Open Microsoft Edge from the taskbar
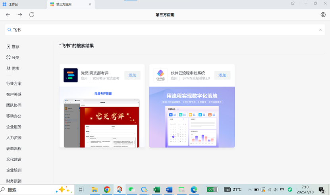Screen dimensions: 330x195 [x=194, y=190]
